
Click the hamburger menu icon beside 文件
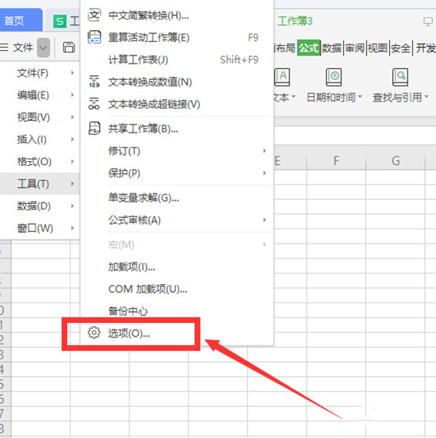pos(4,48)
